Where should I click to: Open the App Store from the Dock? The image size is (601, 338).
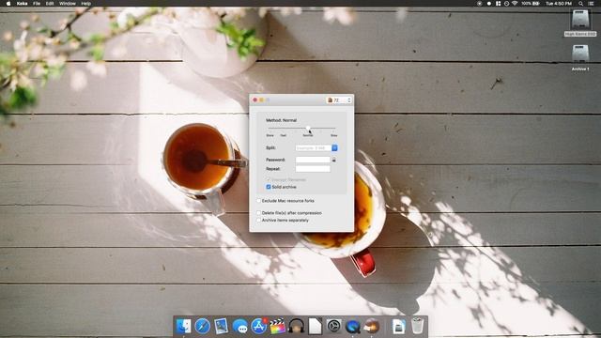click(x=259, y=326)
